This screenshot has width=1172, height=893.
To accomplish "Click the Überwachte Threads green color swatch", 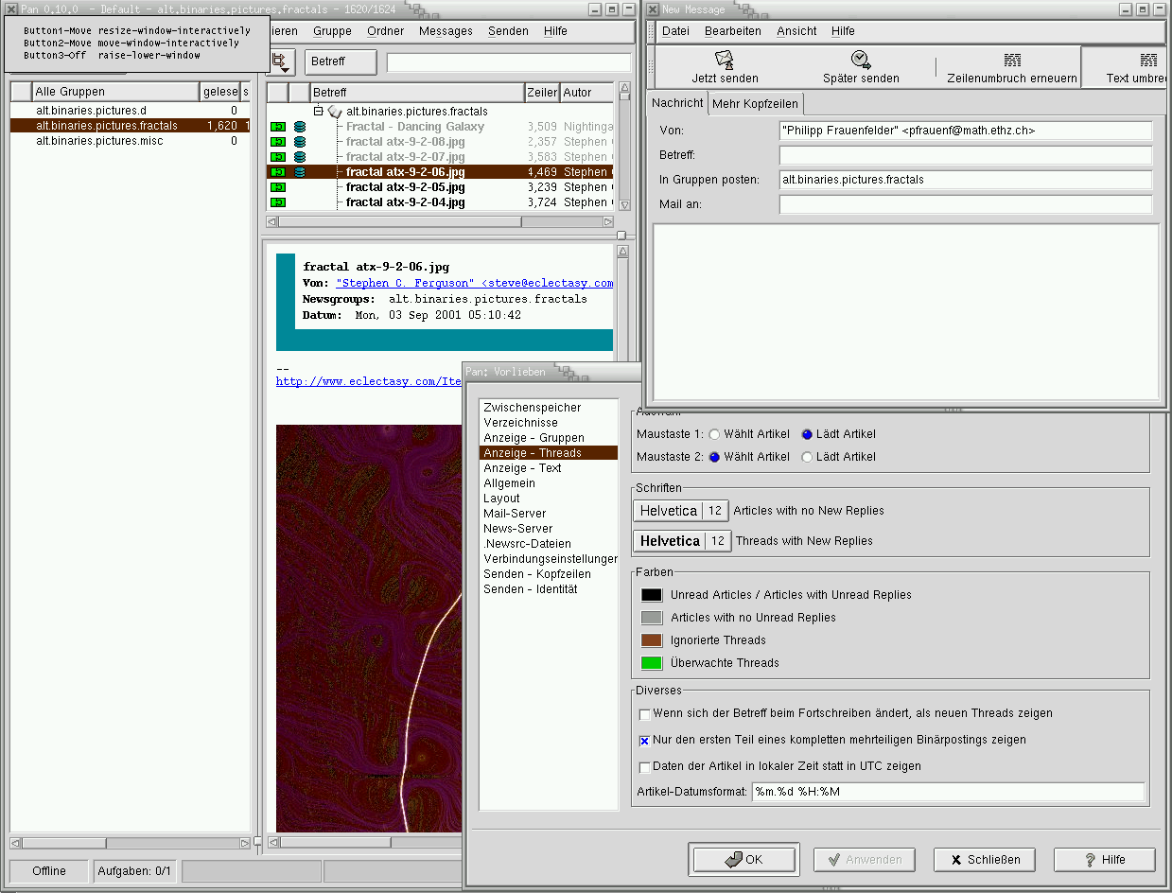I will (x=652, y=663).
